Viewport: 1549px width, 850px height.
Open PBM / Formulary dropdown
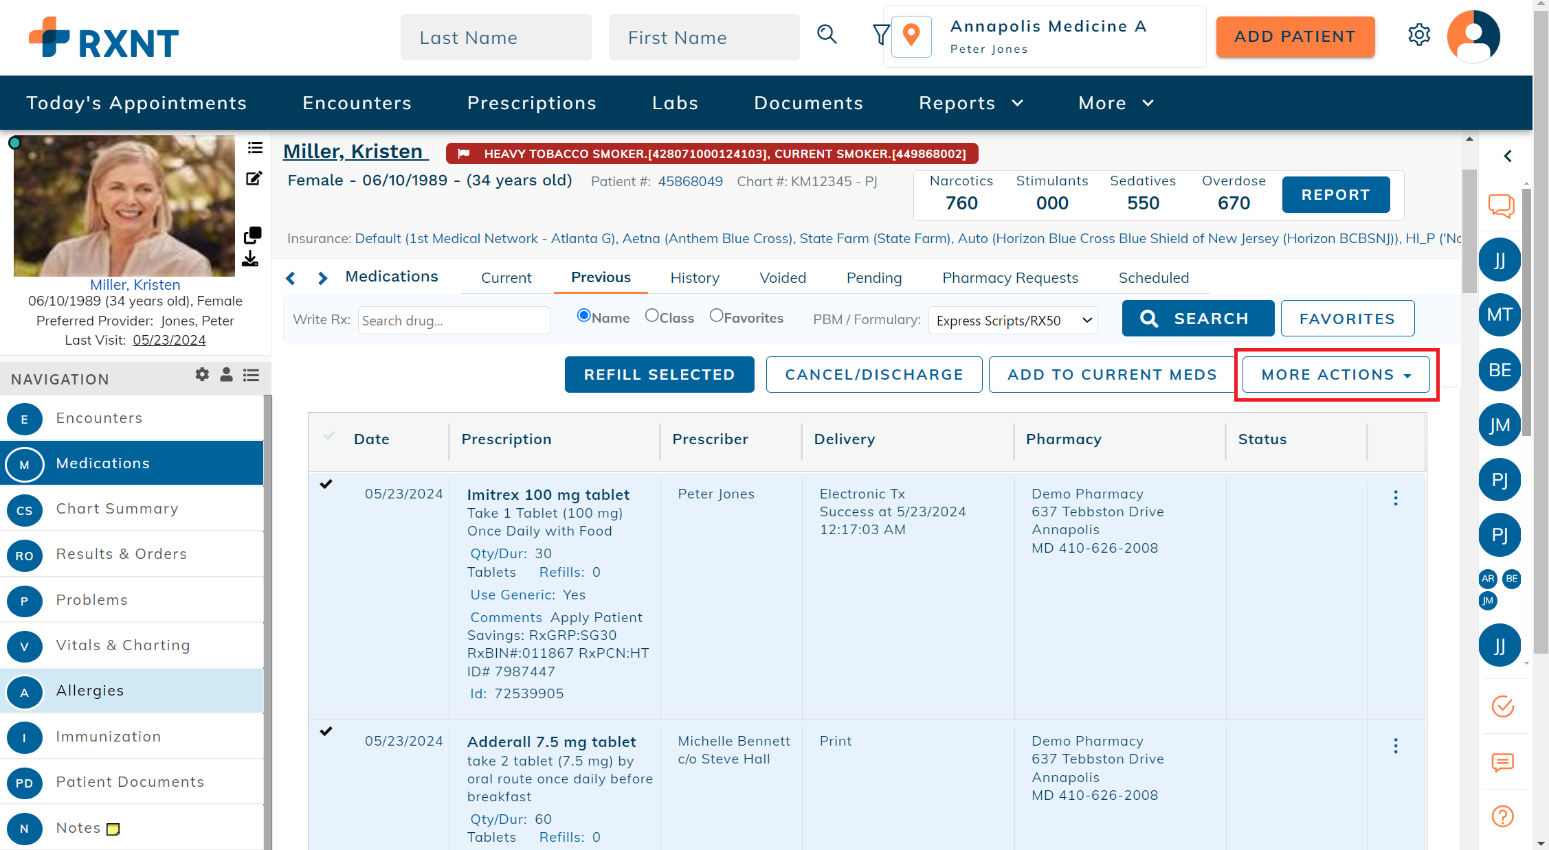tap(1013, 320)
